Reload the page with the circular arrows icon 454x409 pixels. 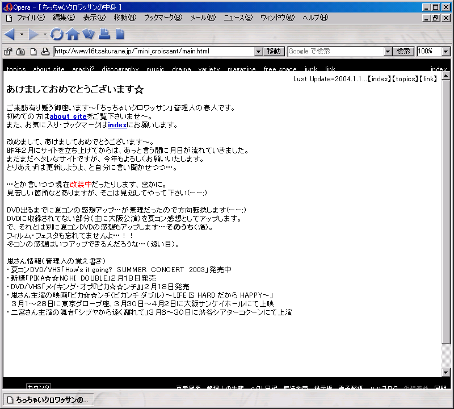pos(57,34)
